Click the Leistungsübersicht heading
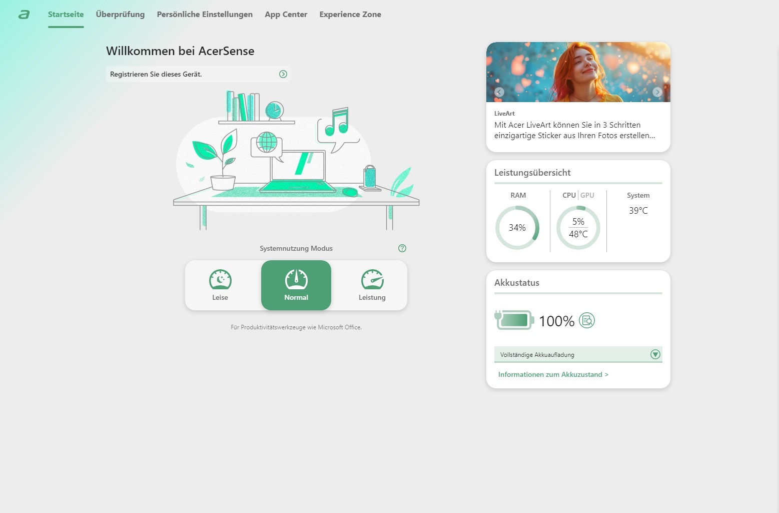Image resolution: width=779 pixels, height=513 pixels. pyautogui.click(x=532, y=173)
